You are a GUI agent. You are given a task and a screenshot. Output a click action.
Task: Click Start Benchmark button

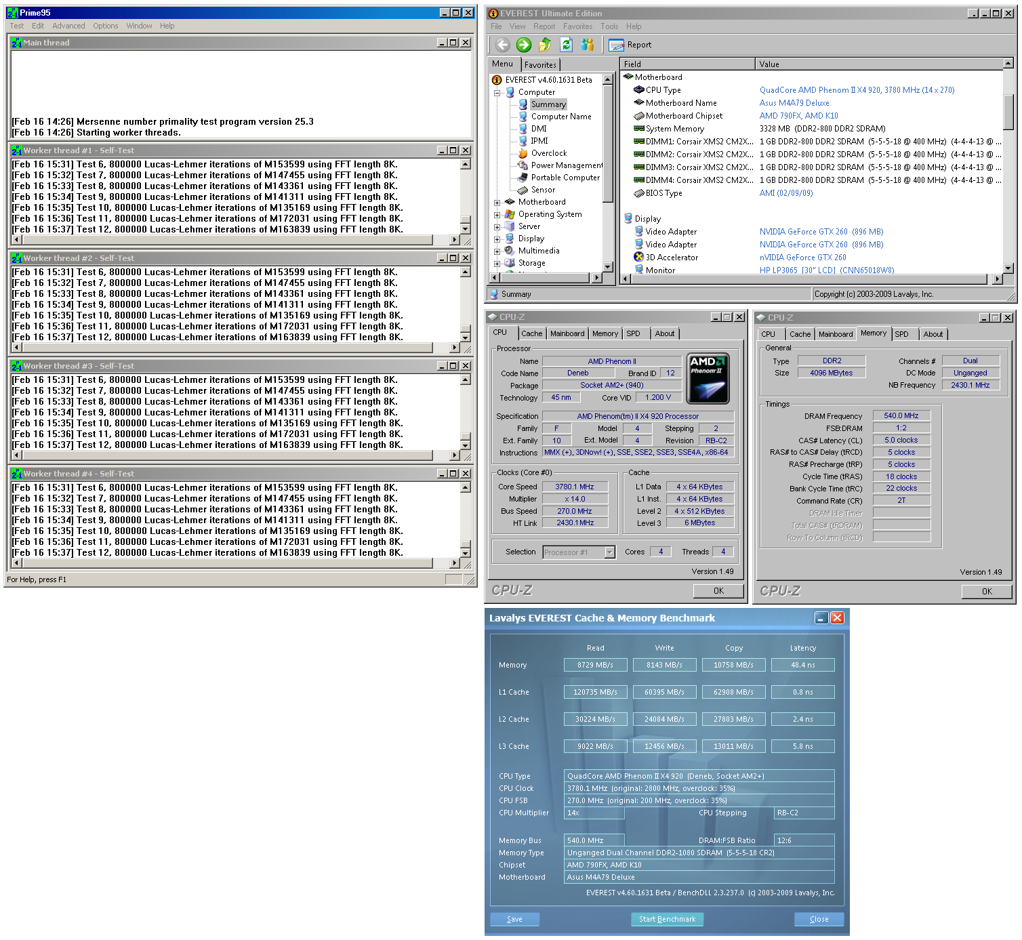[667, 919]
